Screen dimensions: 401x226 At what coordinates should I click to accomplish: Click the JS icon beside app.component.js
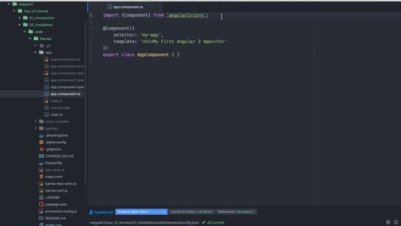46,60
